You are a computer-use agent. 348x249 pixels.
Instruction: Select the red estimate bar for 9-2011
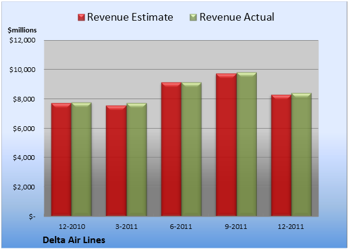point(226,145)
